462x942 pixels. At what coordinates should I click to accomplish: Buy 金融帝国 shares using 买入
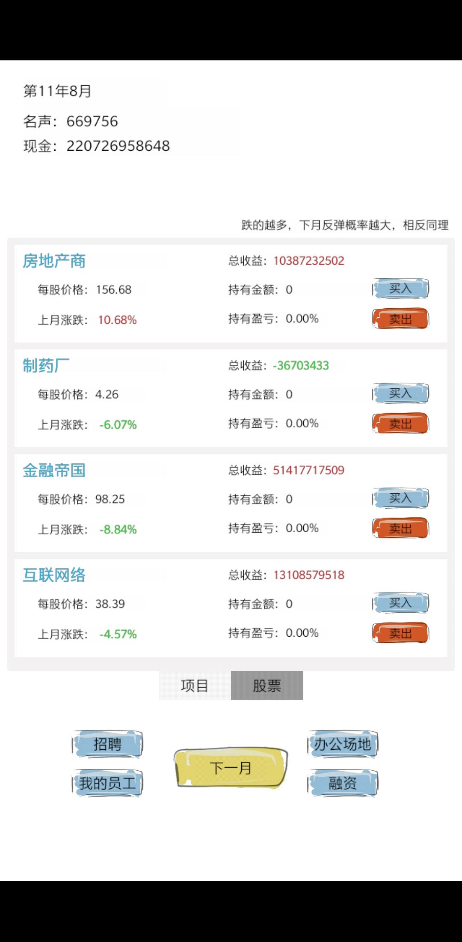(400, 498)
